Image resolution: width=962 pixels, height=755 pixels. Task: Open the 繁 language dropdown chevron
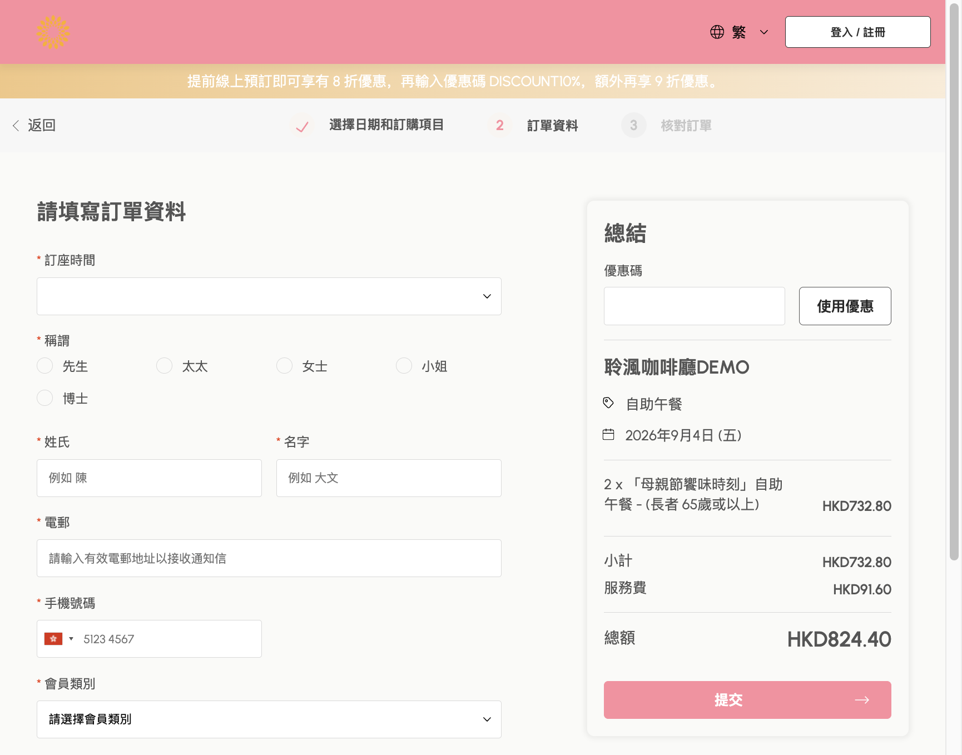tap(764, 32)
